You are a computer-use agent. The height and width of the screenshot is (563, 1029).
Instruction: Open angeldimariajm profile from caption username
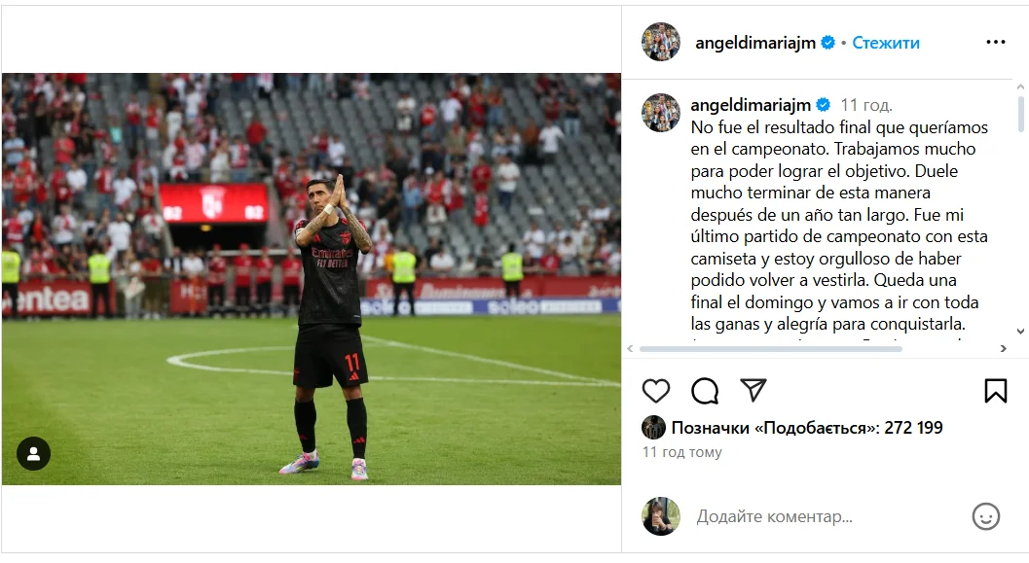[751, 105]
